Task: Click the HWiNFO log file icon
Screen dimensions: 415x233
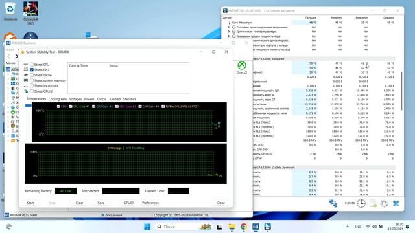Action: (x=373, y=203)
